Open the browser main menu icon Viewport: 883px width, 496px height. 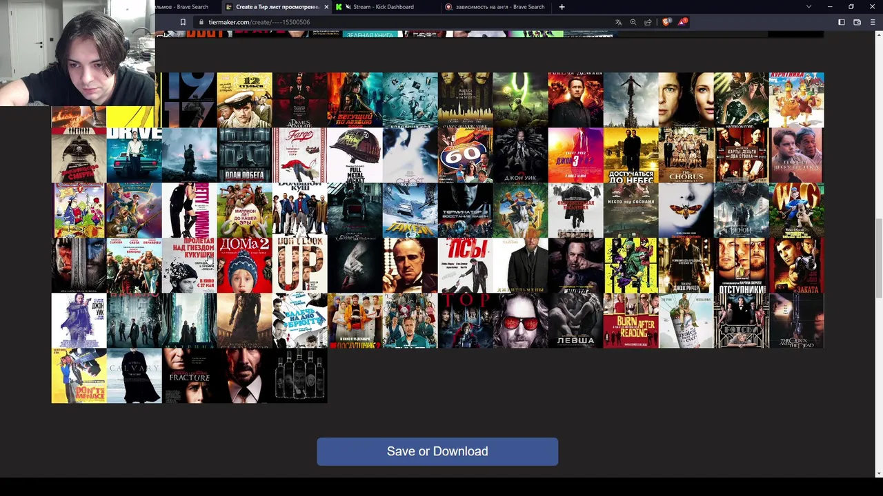pyautogui.click(x=873, y=22)
